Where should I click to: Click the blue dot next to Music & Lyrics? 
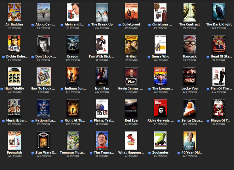3,121
